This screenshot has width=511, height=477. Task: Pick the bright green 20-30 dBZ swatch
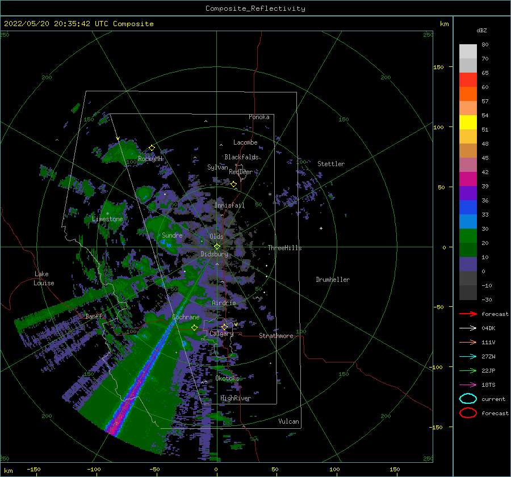tap(468, 236)
